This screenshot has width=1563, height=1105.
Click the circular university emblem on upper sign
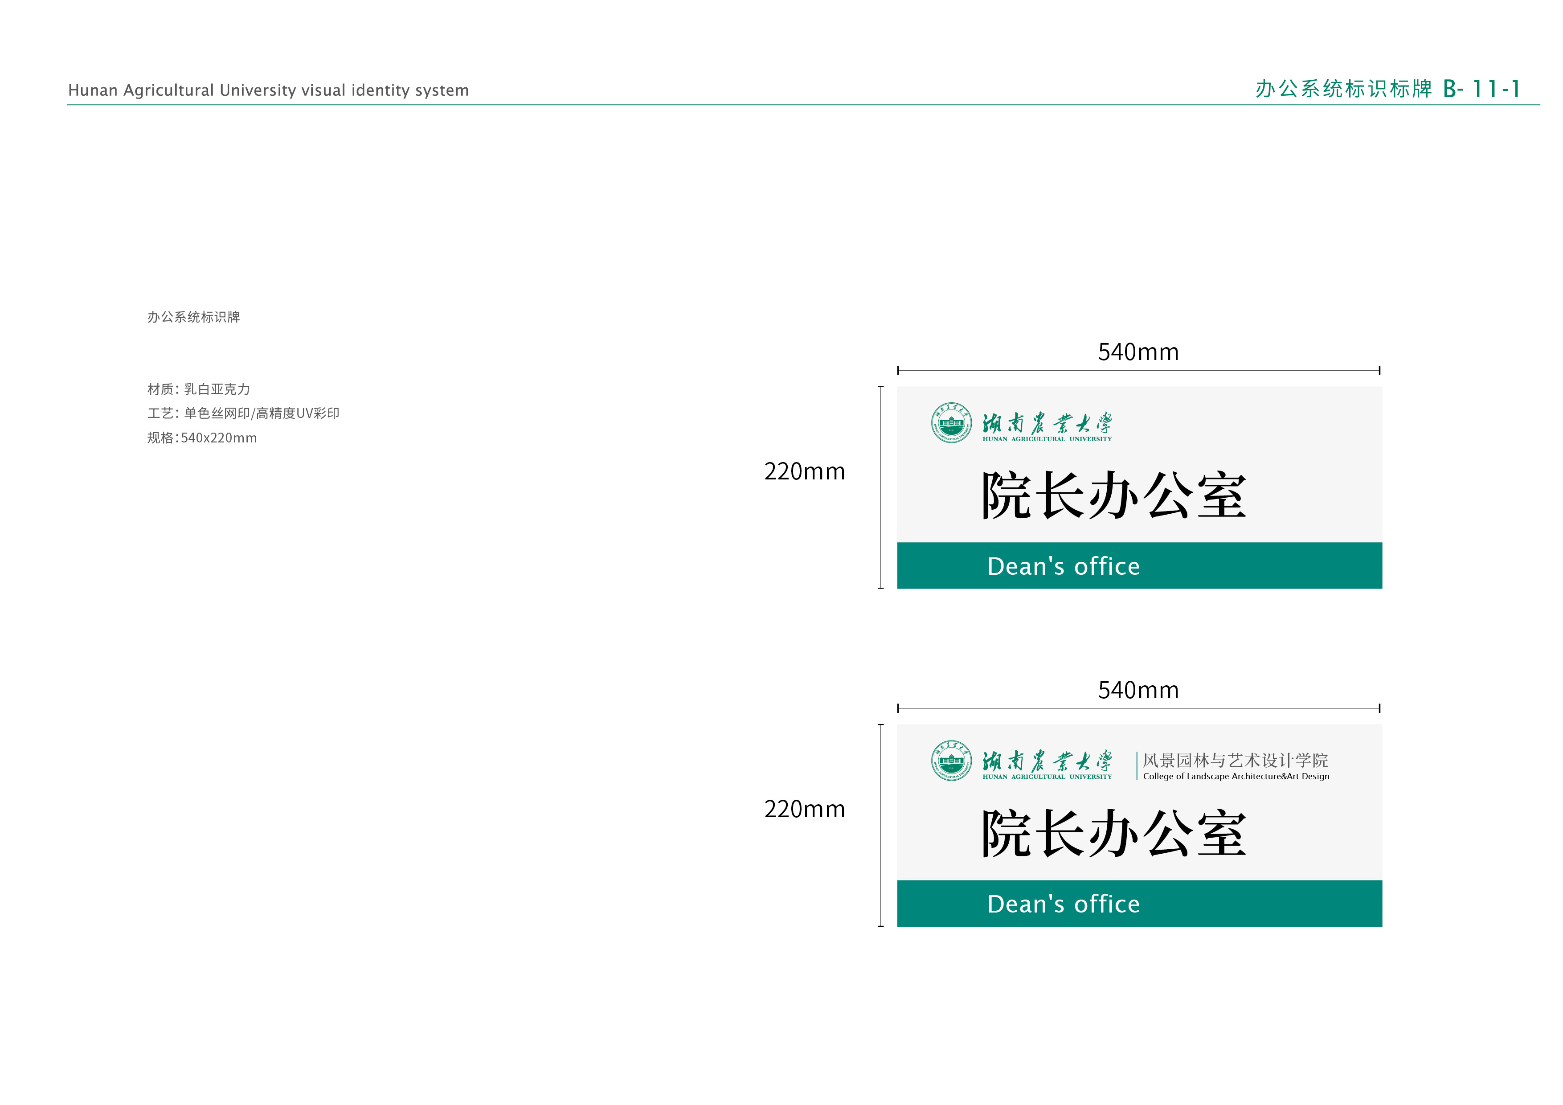(x=951, y=423)
